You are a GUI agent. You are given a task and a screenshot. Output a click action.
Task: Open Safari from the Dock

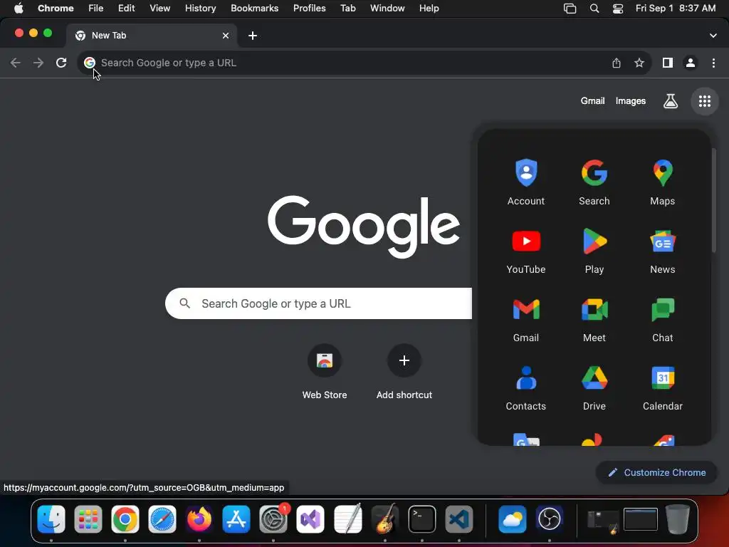pos(162,519)
